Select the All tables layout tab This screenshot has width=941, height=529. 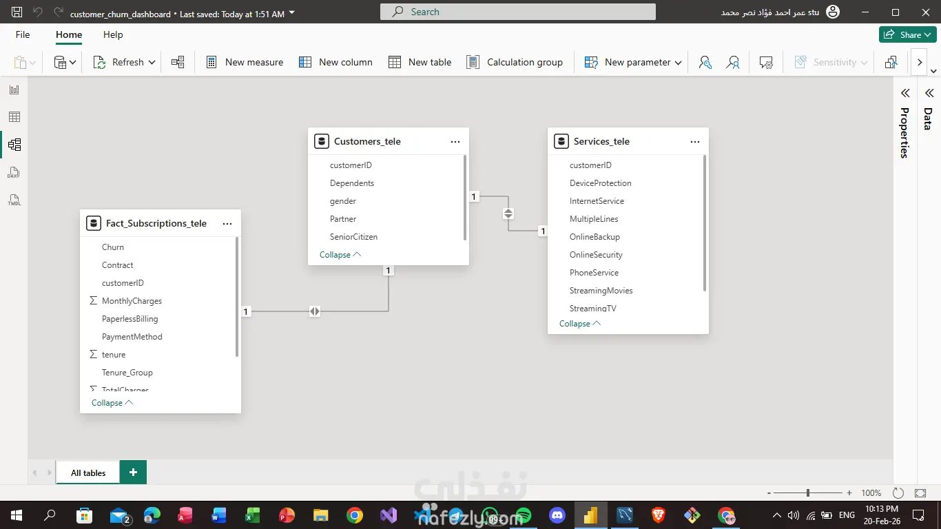(88, 473)
